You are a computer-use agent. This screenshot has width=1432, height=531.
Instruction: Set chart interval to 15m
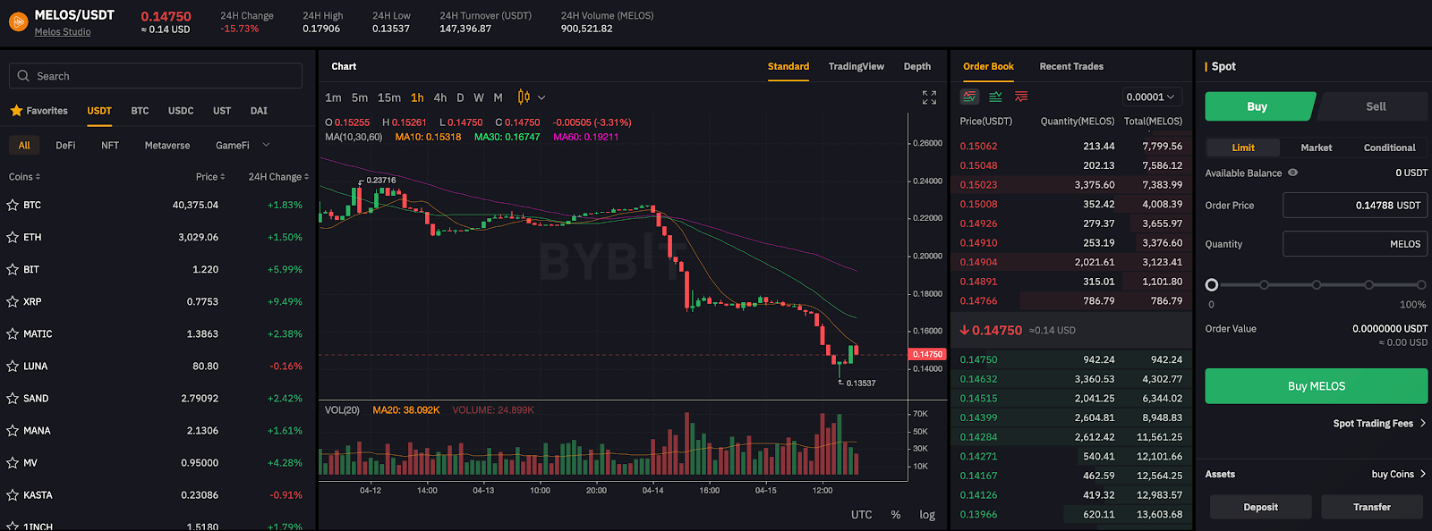click(x=389, y=97)
